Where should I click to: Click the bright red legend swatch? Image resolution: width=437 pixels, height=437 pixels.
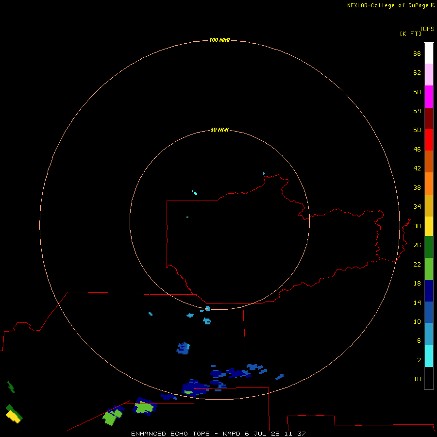(429, 140)
